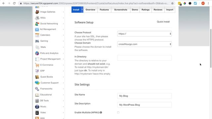212x119 pixels.
Task: Open the Educational category link
Action: point(46,95)
